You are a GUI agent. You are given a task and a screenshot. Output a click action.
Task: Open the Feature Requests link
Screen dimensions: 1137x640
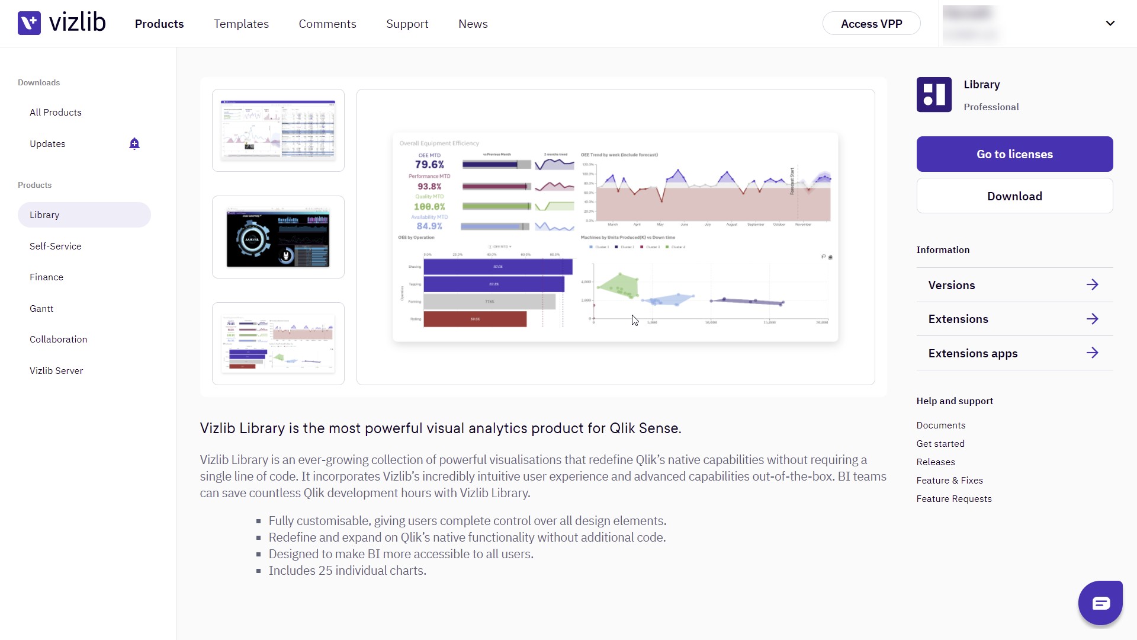tap(953, 499)
